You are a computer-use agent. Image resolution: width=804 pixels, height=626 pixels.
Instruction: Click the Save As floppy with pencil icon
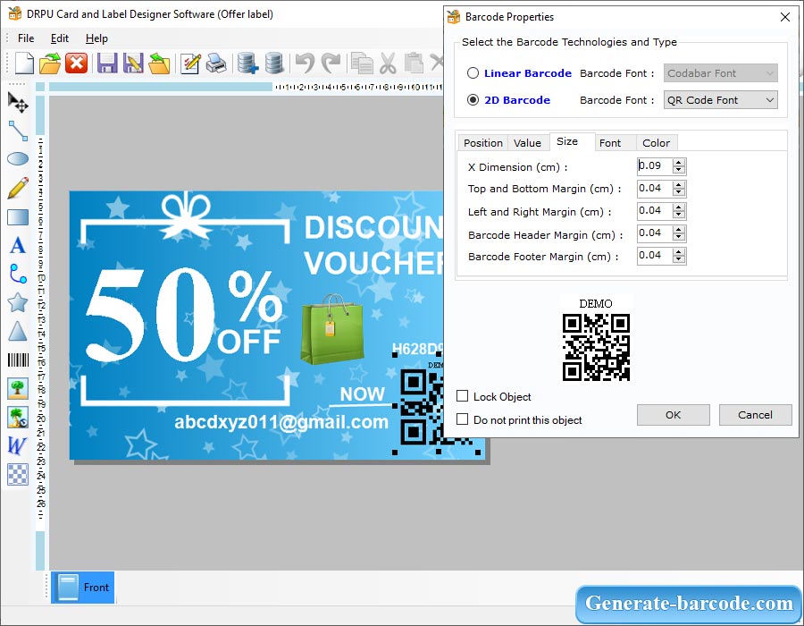pos(133,63)
